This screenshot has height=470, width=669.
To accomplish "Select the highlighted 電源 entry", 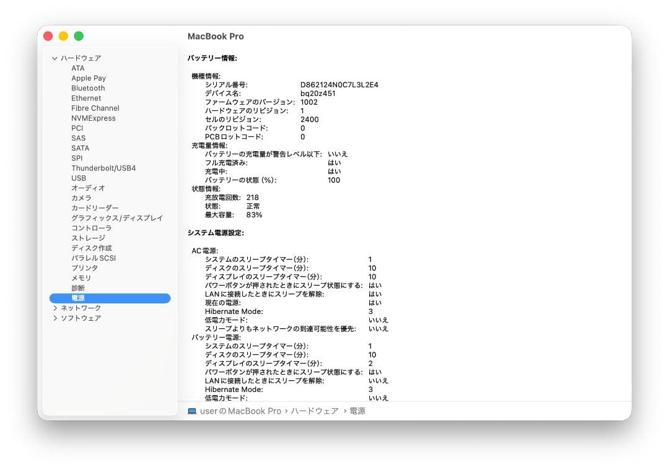I will click(79, 298).
